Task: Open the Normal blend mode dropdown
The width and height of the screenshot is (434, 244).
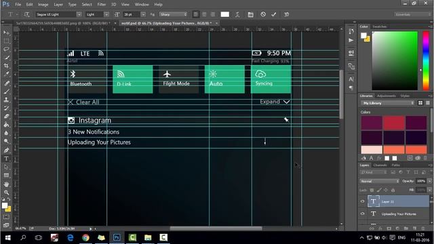Action: pos(380,181)
